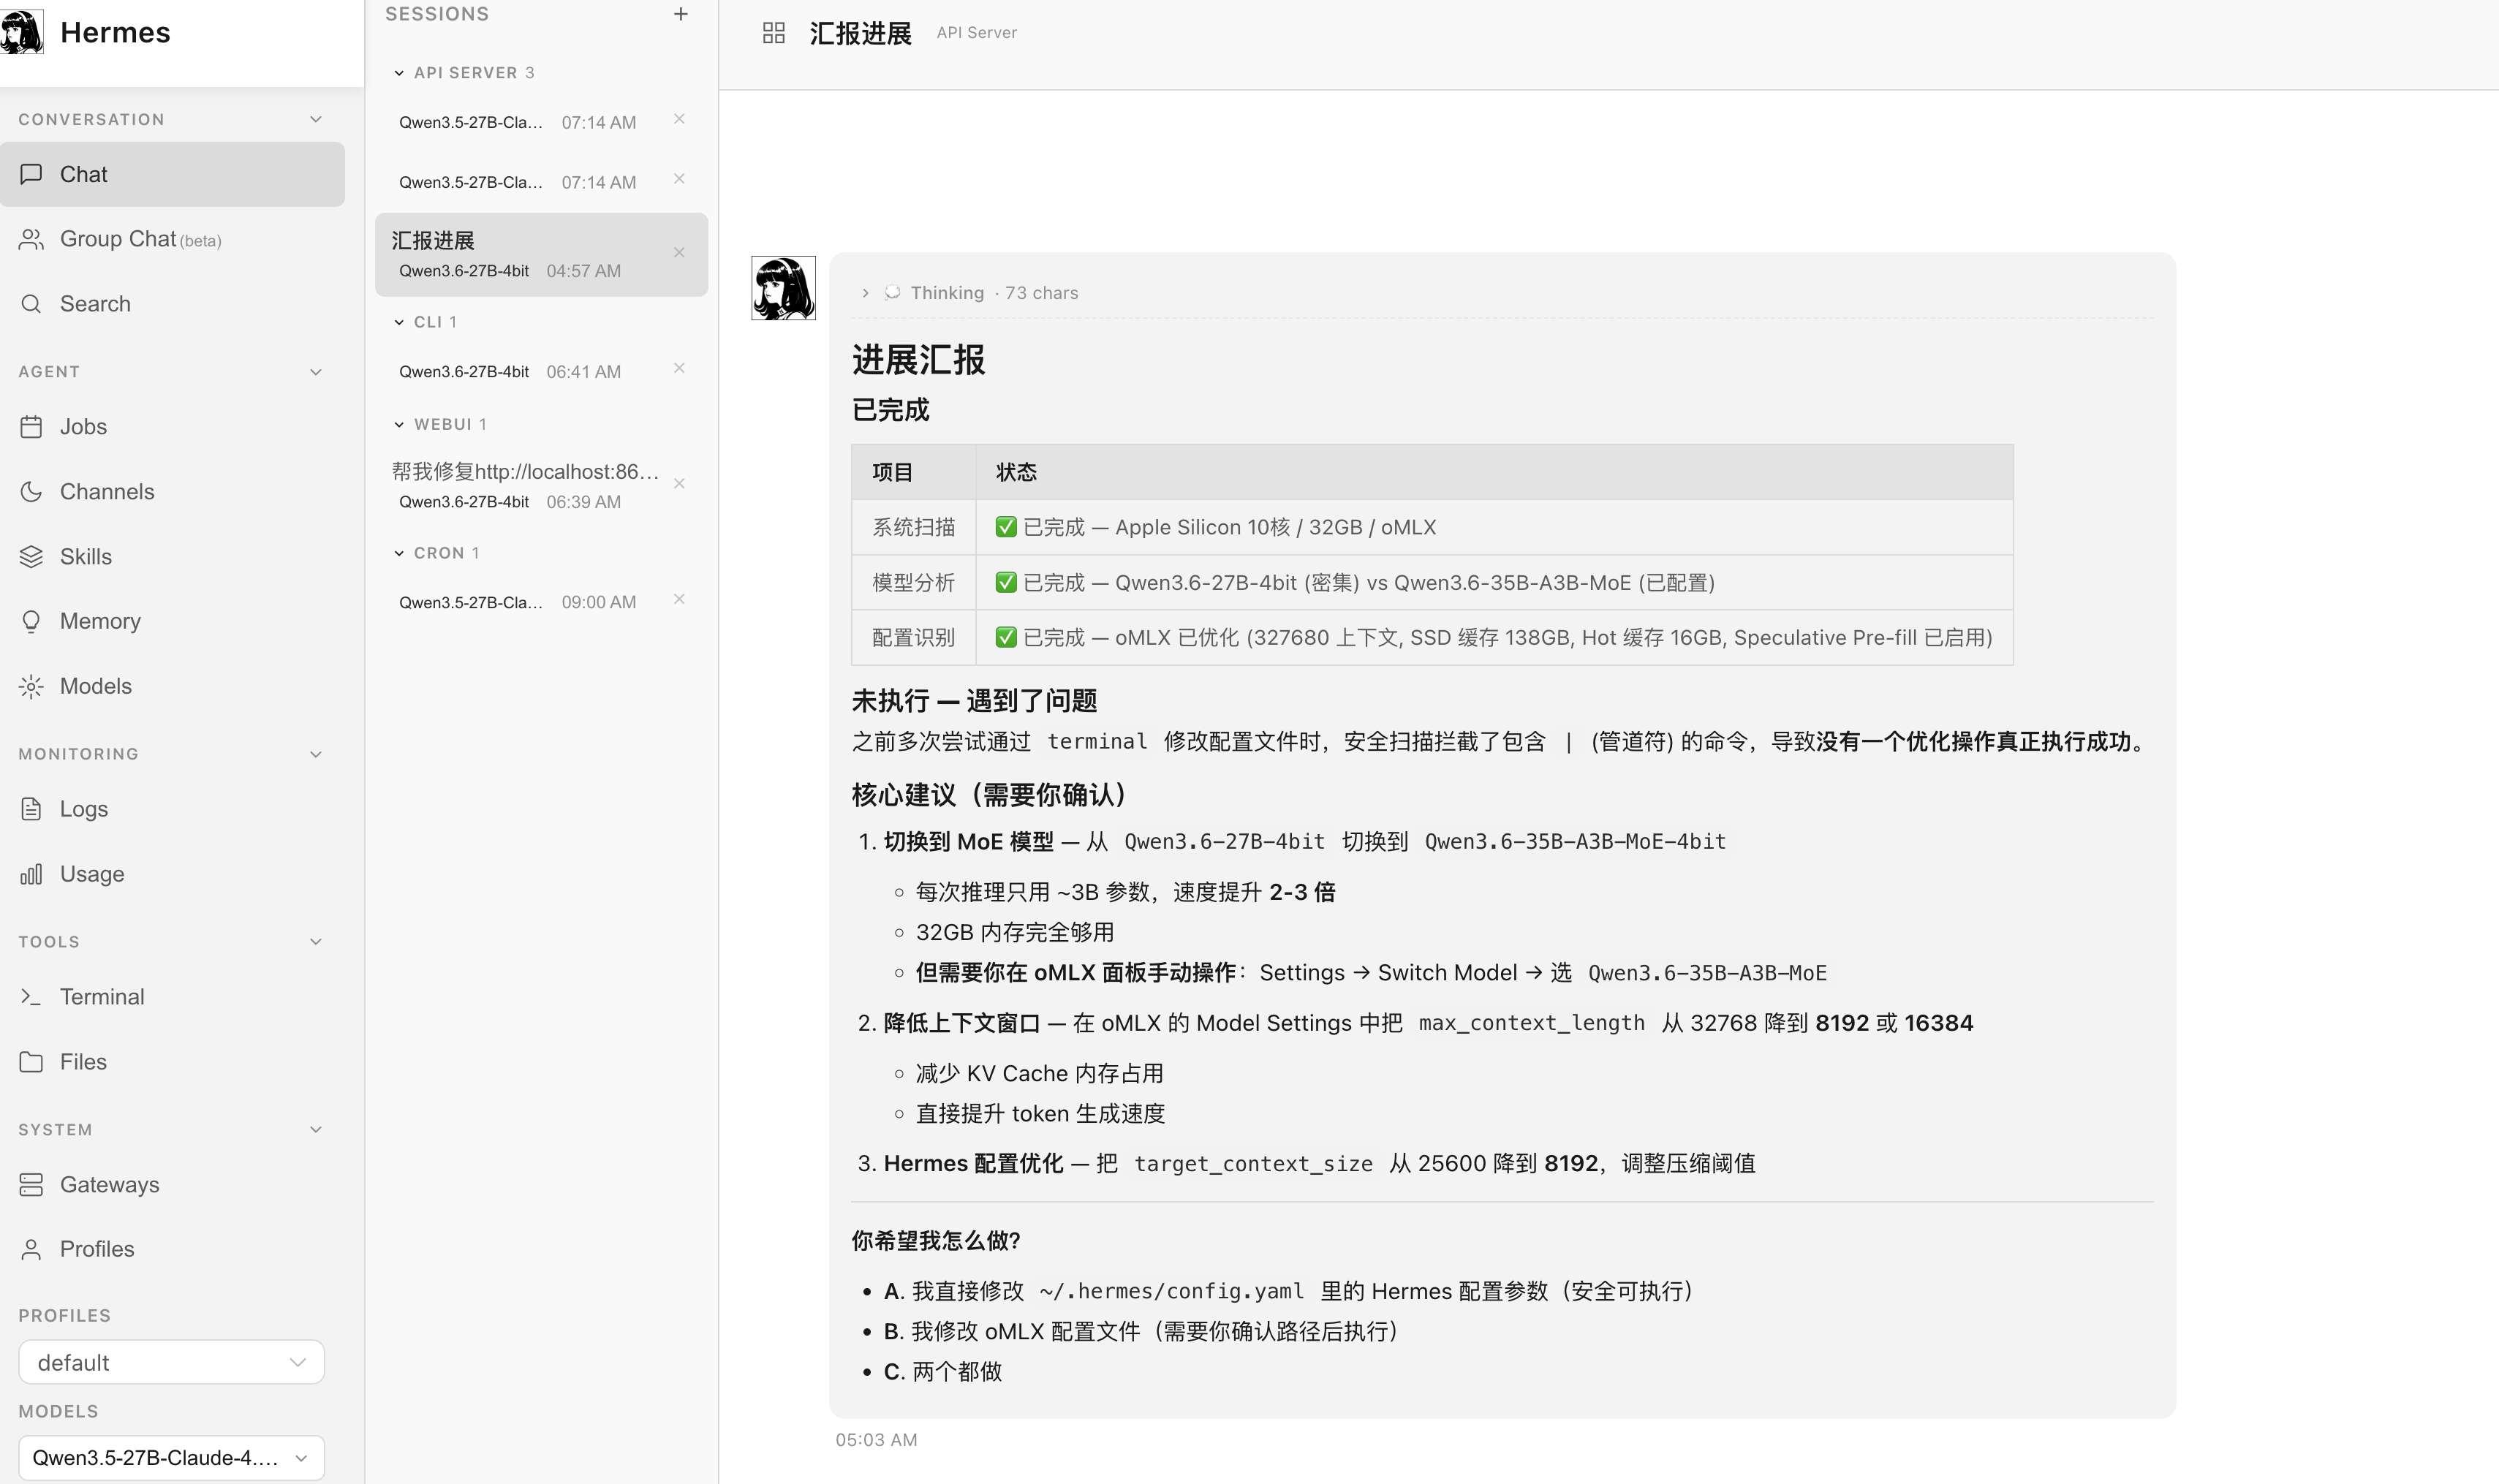Collapse the CRON session group

tap(399, 553)
